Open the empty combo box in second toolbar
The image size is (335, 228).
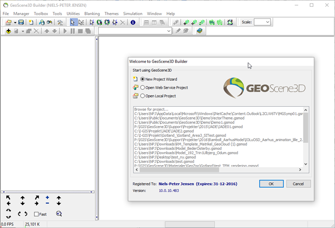[x=135, y=31]
